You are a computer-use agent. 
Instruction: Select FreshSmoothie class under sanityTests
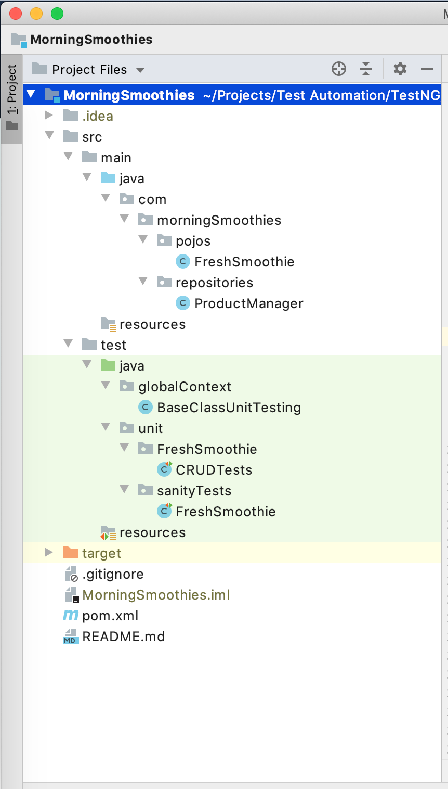click(226, 512)
